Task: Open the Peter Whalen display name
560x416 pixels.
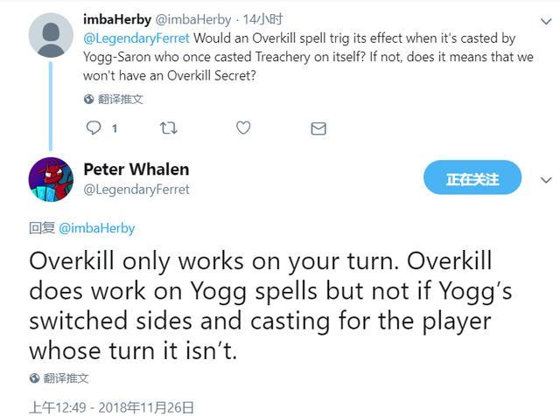Action: tap(136, 170)
